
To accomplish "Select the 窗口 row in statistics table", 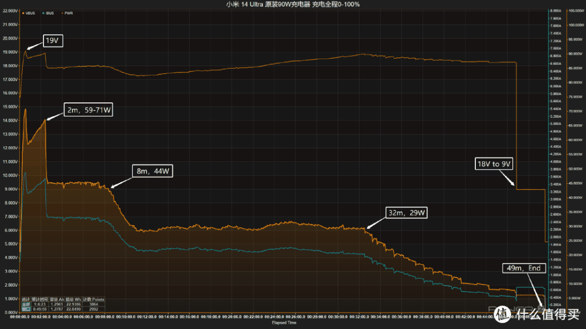I will pyautogui.click(x=25, y=308).
